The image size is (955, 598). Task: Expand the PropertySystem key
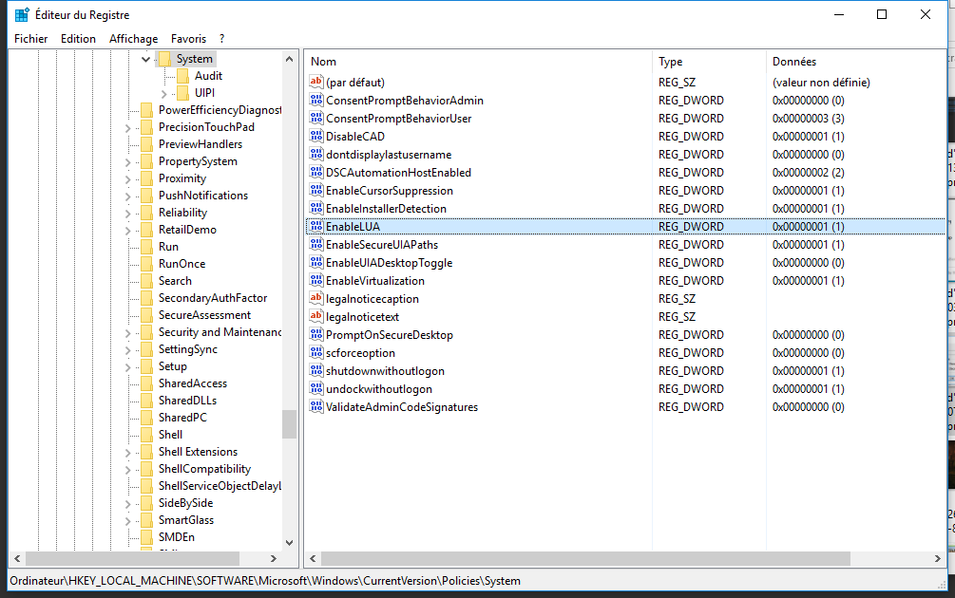click(x=128, y=161)
